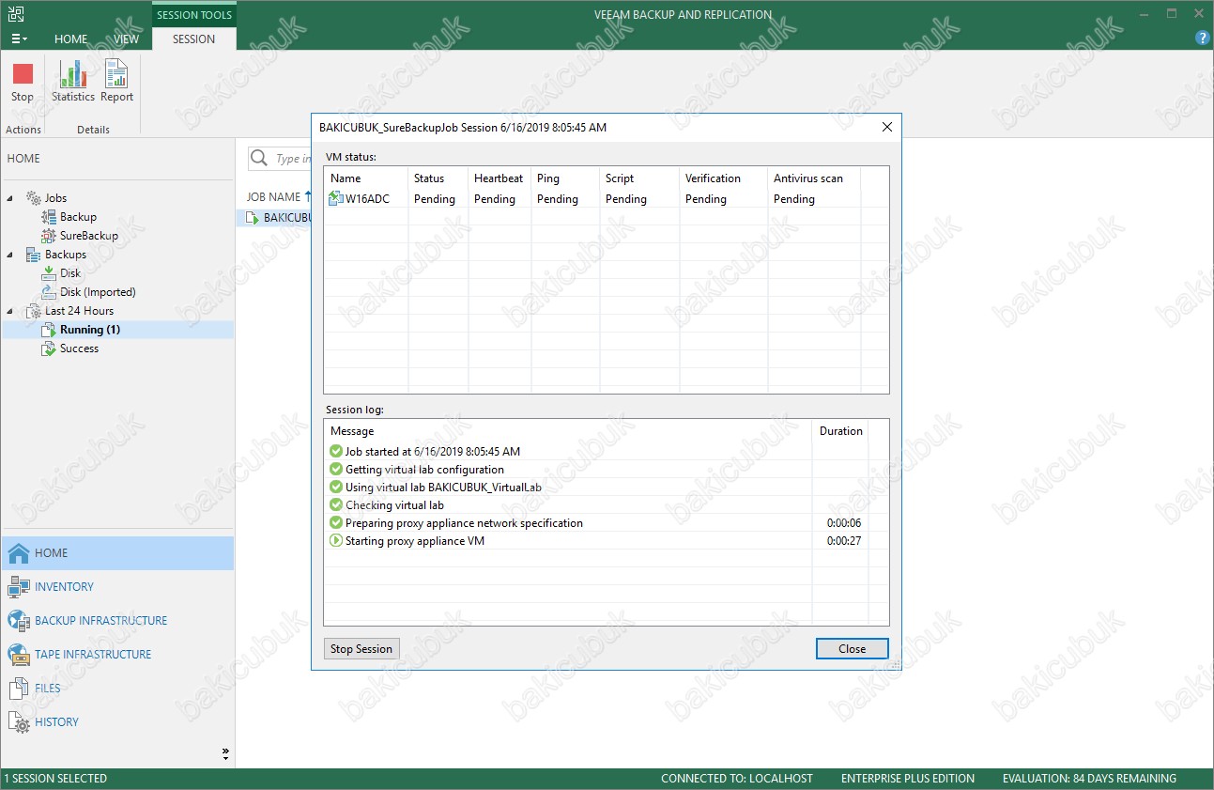
Task: Click the Jobs gear icon in tree
Action: [34, 198]
